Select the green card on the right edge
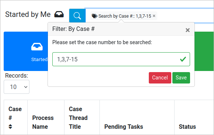Image resolution: width=214 pixels, height=135 pixels. (x=204, y=51)
